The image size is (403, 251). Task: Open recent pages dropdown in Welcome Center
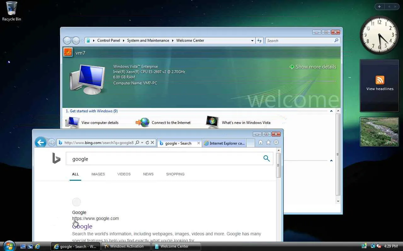[x=82, y=40]
